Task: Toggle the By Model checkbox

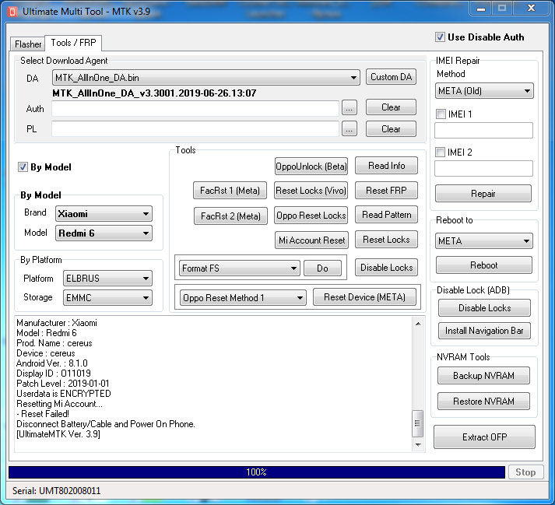Action: point(23,167)
